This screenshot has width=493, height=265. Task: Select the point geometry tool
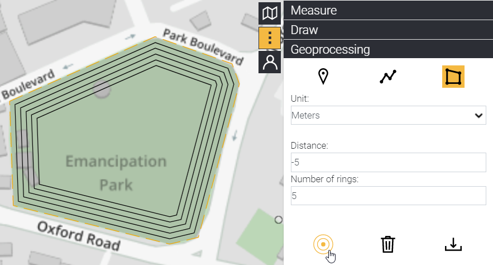(323, 76)
